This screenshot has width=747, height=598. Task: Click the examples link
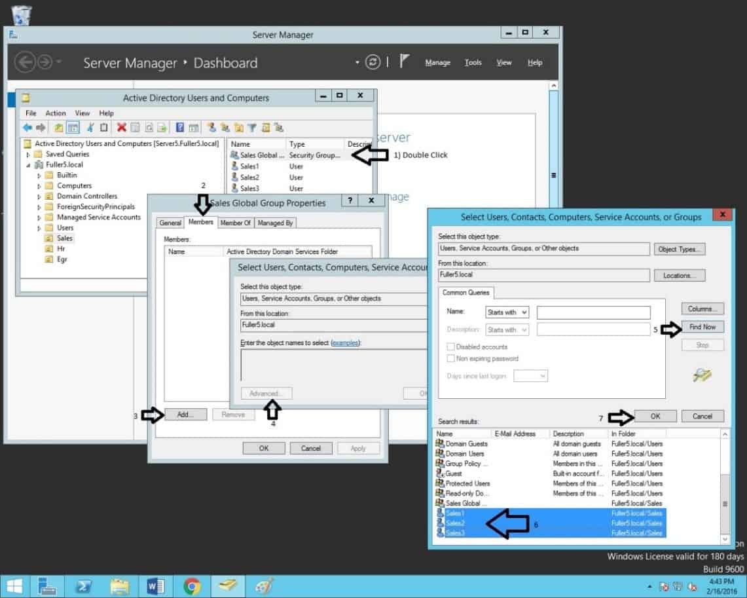click(x=345, y=343)
